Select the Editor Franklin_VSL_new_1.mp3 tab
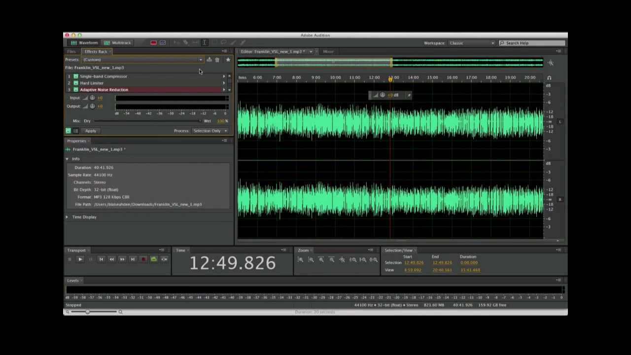 pos(273,51)
